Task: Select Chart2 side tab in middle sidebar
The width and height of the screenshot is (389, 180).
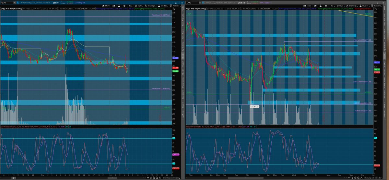Action: click(x=183, y=64)
